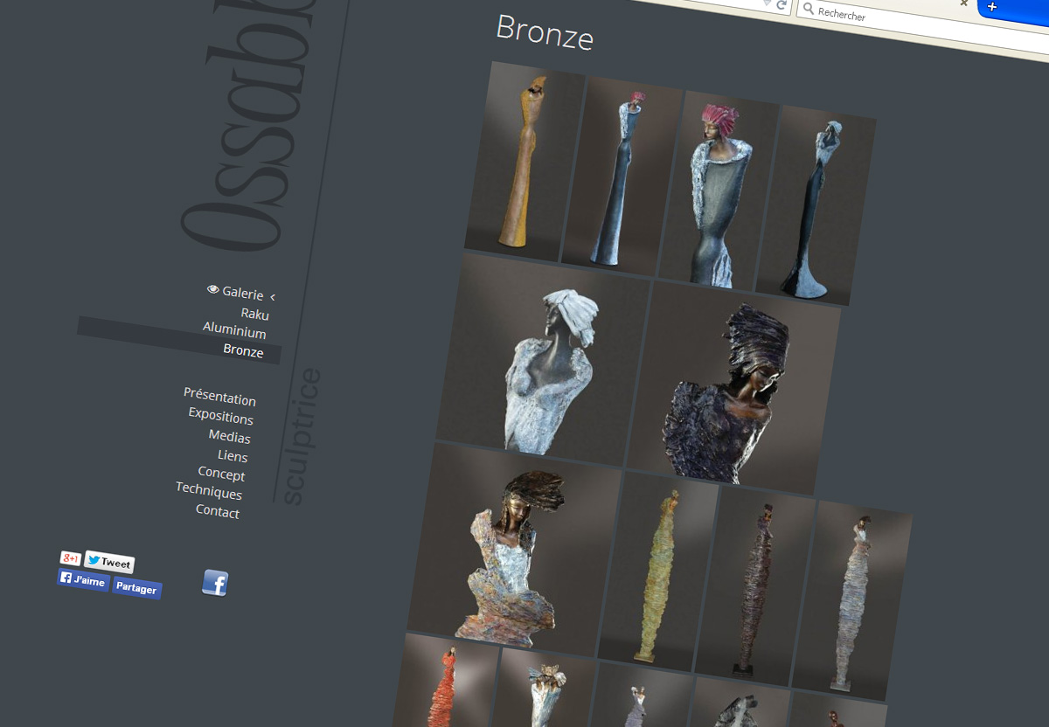The height and width of the screenshot is (727, 1049).
Task: Open the Aluminium gallery
Action: pyautogui.click(x=234, y=329)
